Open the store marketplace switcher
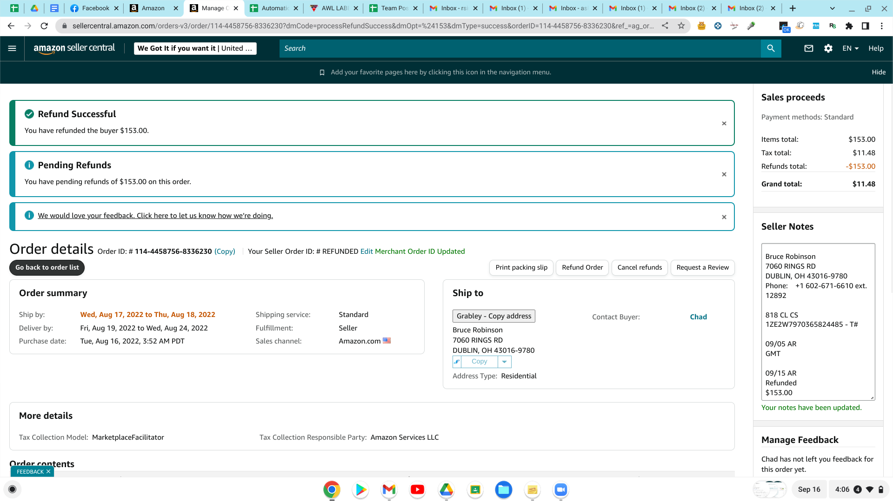 [x=195, y=48]
